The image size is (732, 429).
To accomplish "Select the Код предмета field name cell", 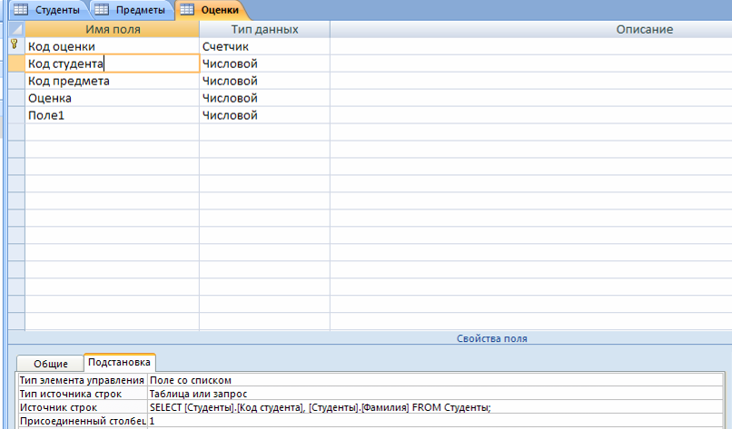I will pos(112,81).
